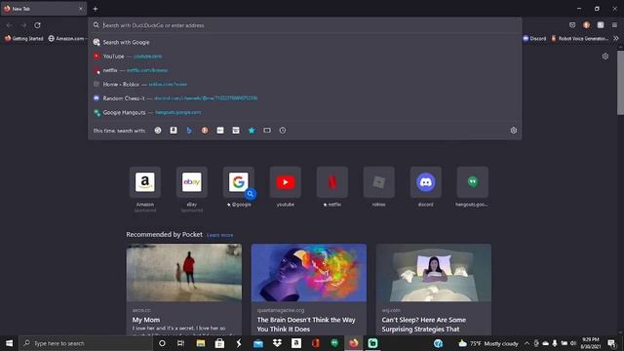The height and width of the screenshot is (351, 624).
Task: Choose the Random Cheez-it Discord suggestion
Action: 305,97
